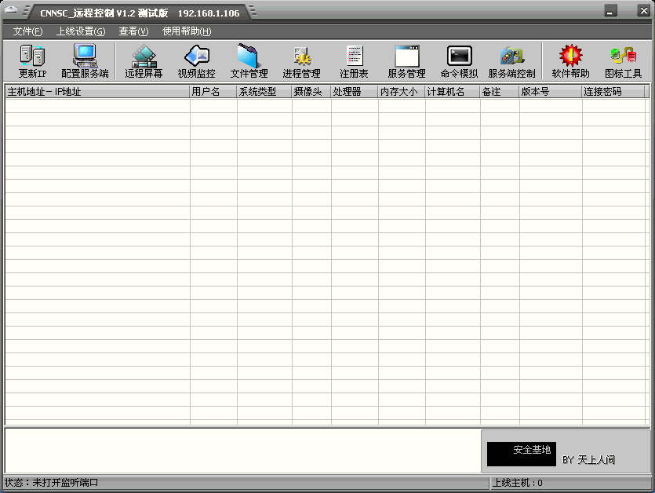655x493 pixels.
Task: Open the 上线设置 menu
Action: (x=78, y=31)
